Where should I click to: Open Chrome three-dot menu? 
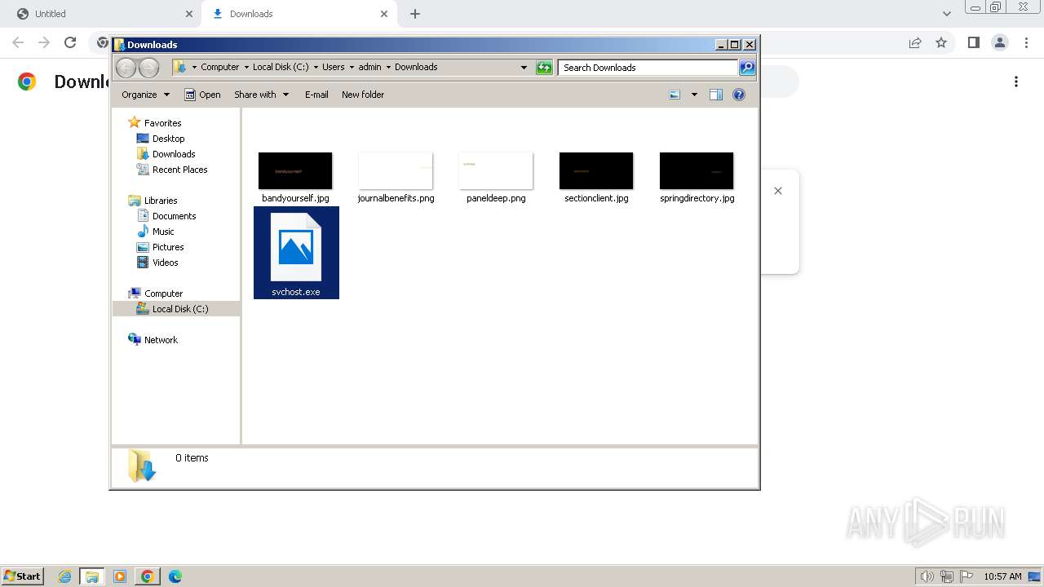pos(1026,42)
